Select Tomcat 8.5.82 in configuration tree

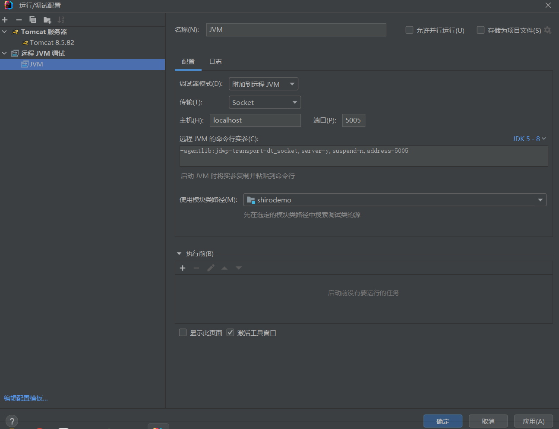(52, 43)
